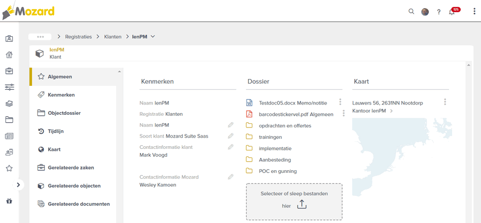Open Kantoor IenPM link arrow
Image resolution: width=481 pixels, height=223 pixels.
392,111
